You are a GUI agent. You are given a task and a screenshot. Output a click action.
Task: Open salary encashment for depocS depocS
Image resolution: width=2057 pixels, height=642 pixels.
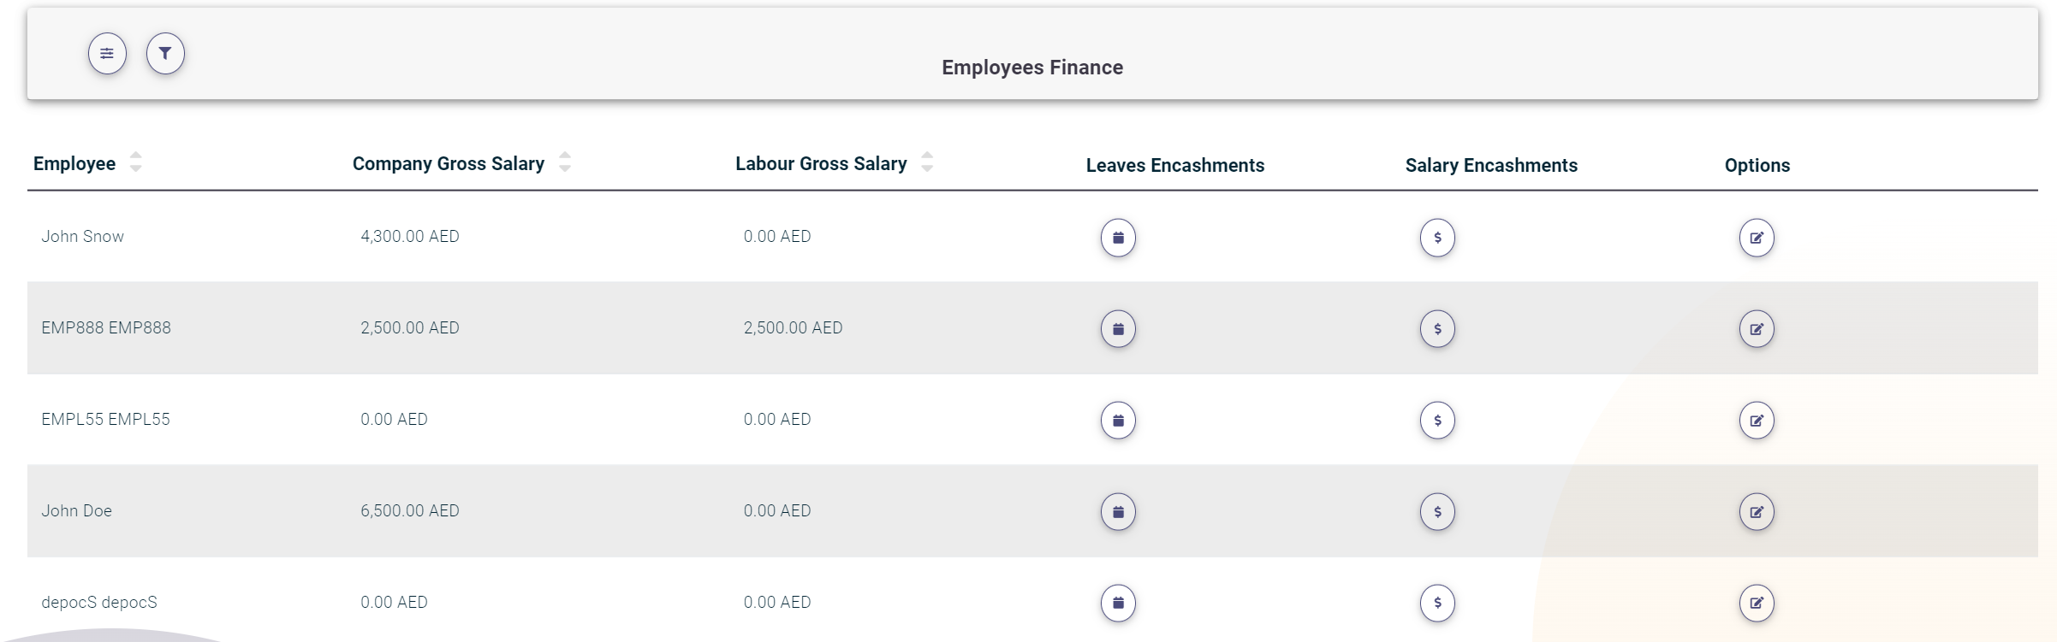pyautogui.click(x=1437, y=604)
